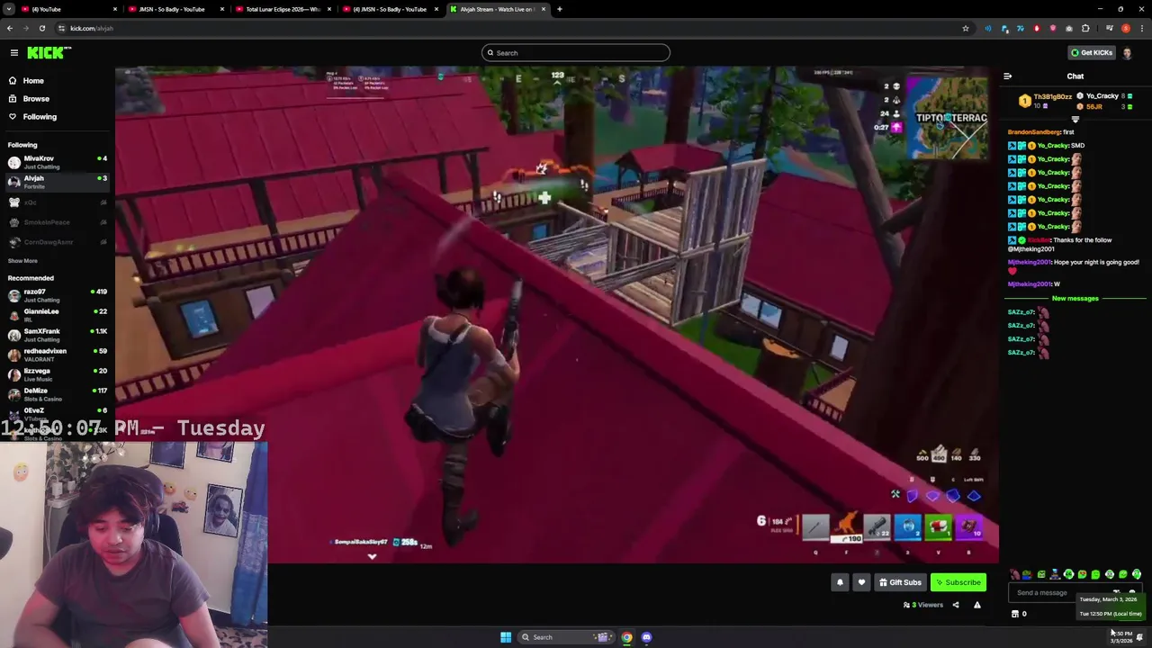Viewport: 1152px width, 648px height.
Task: Collapse chat leaderboard with the arrow
Action: point(1075,119)
